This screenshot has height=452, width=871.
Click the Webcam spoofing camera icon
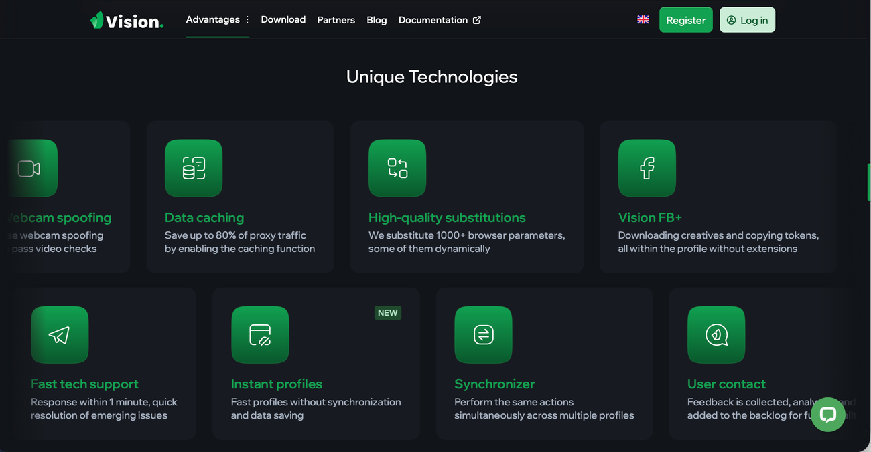pos(31,168)
